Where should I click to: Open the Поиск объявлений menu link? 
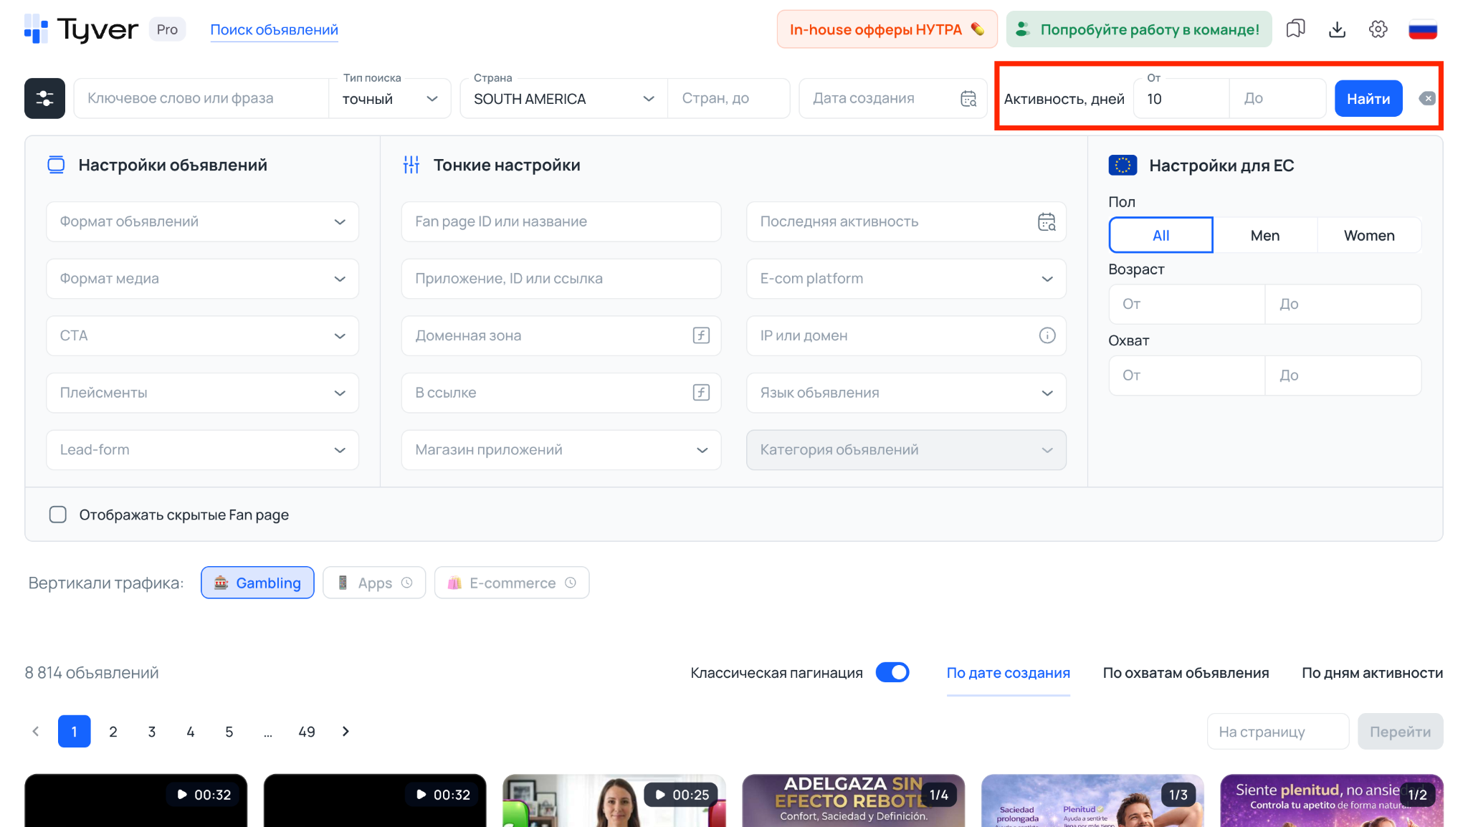274,29
